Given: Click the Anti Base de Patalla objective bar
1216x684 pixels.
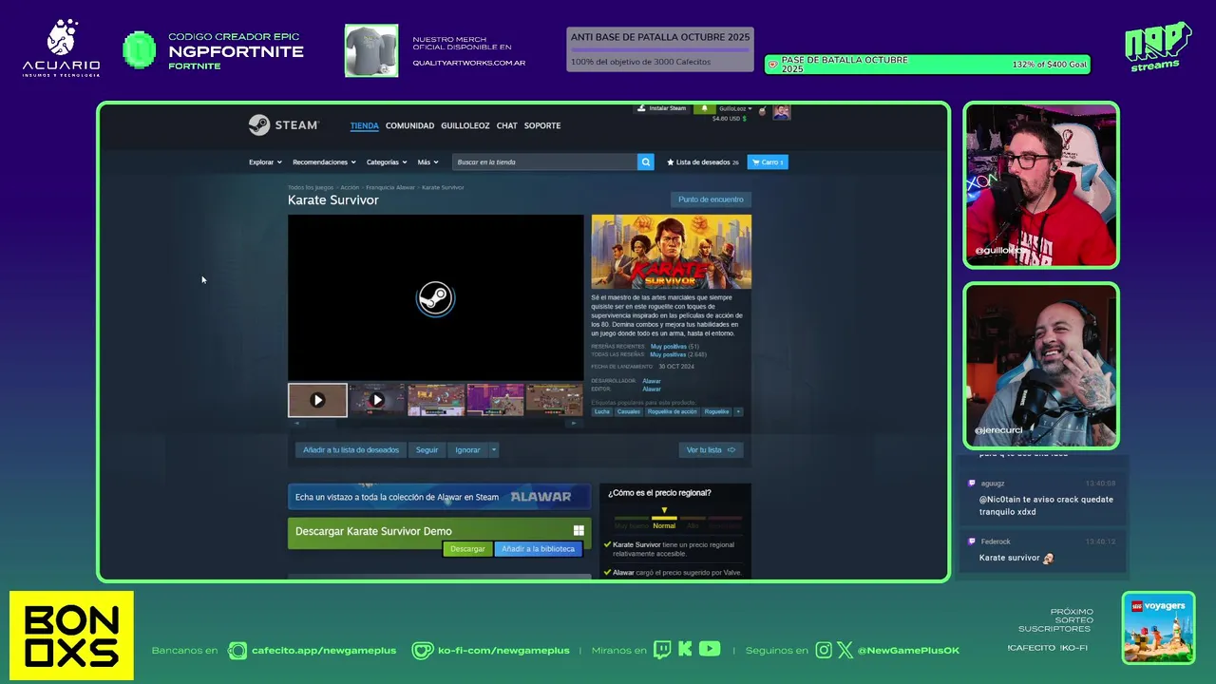Looking at the screenshot, I should point(660,49).
